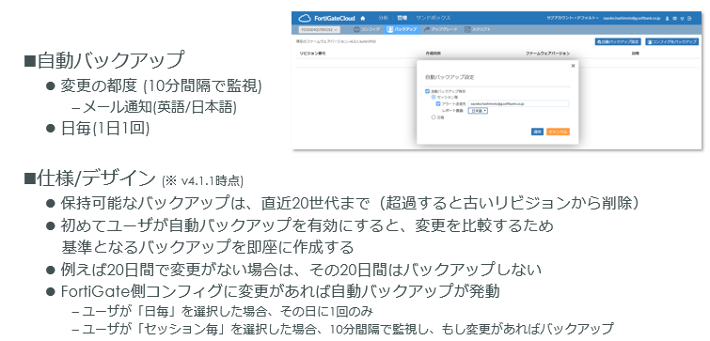
Task: Switch to the スクリプト tab
Action: [x=478, y=29]
